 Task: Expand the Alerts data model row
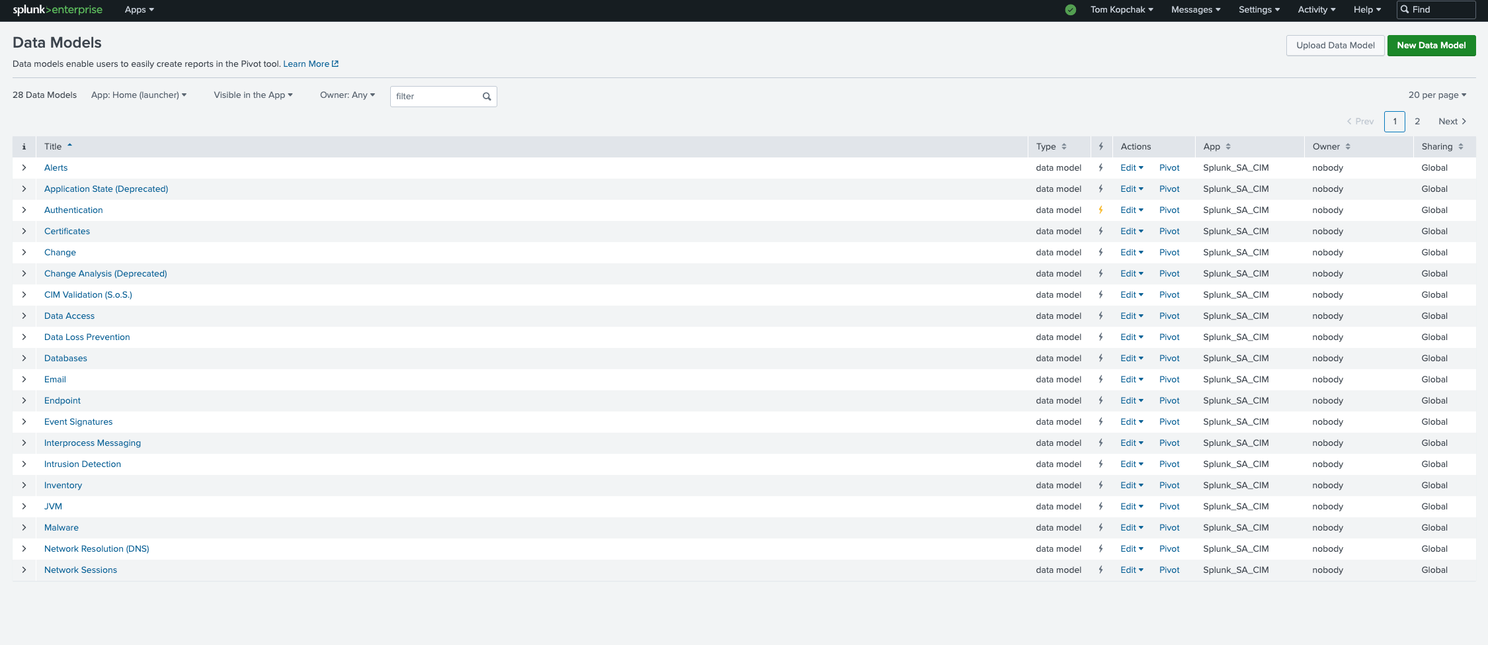point(24,168)
